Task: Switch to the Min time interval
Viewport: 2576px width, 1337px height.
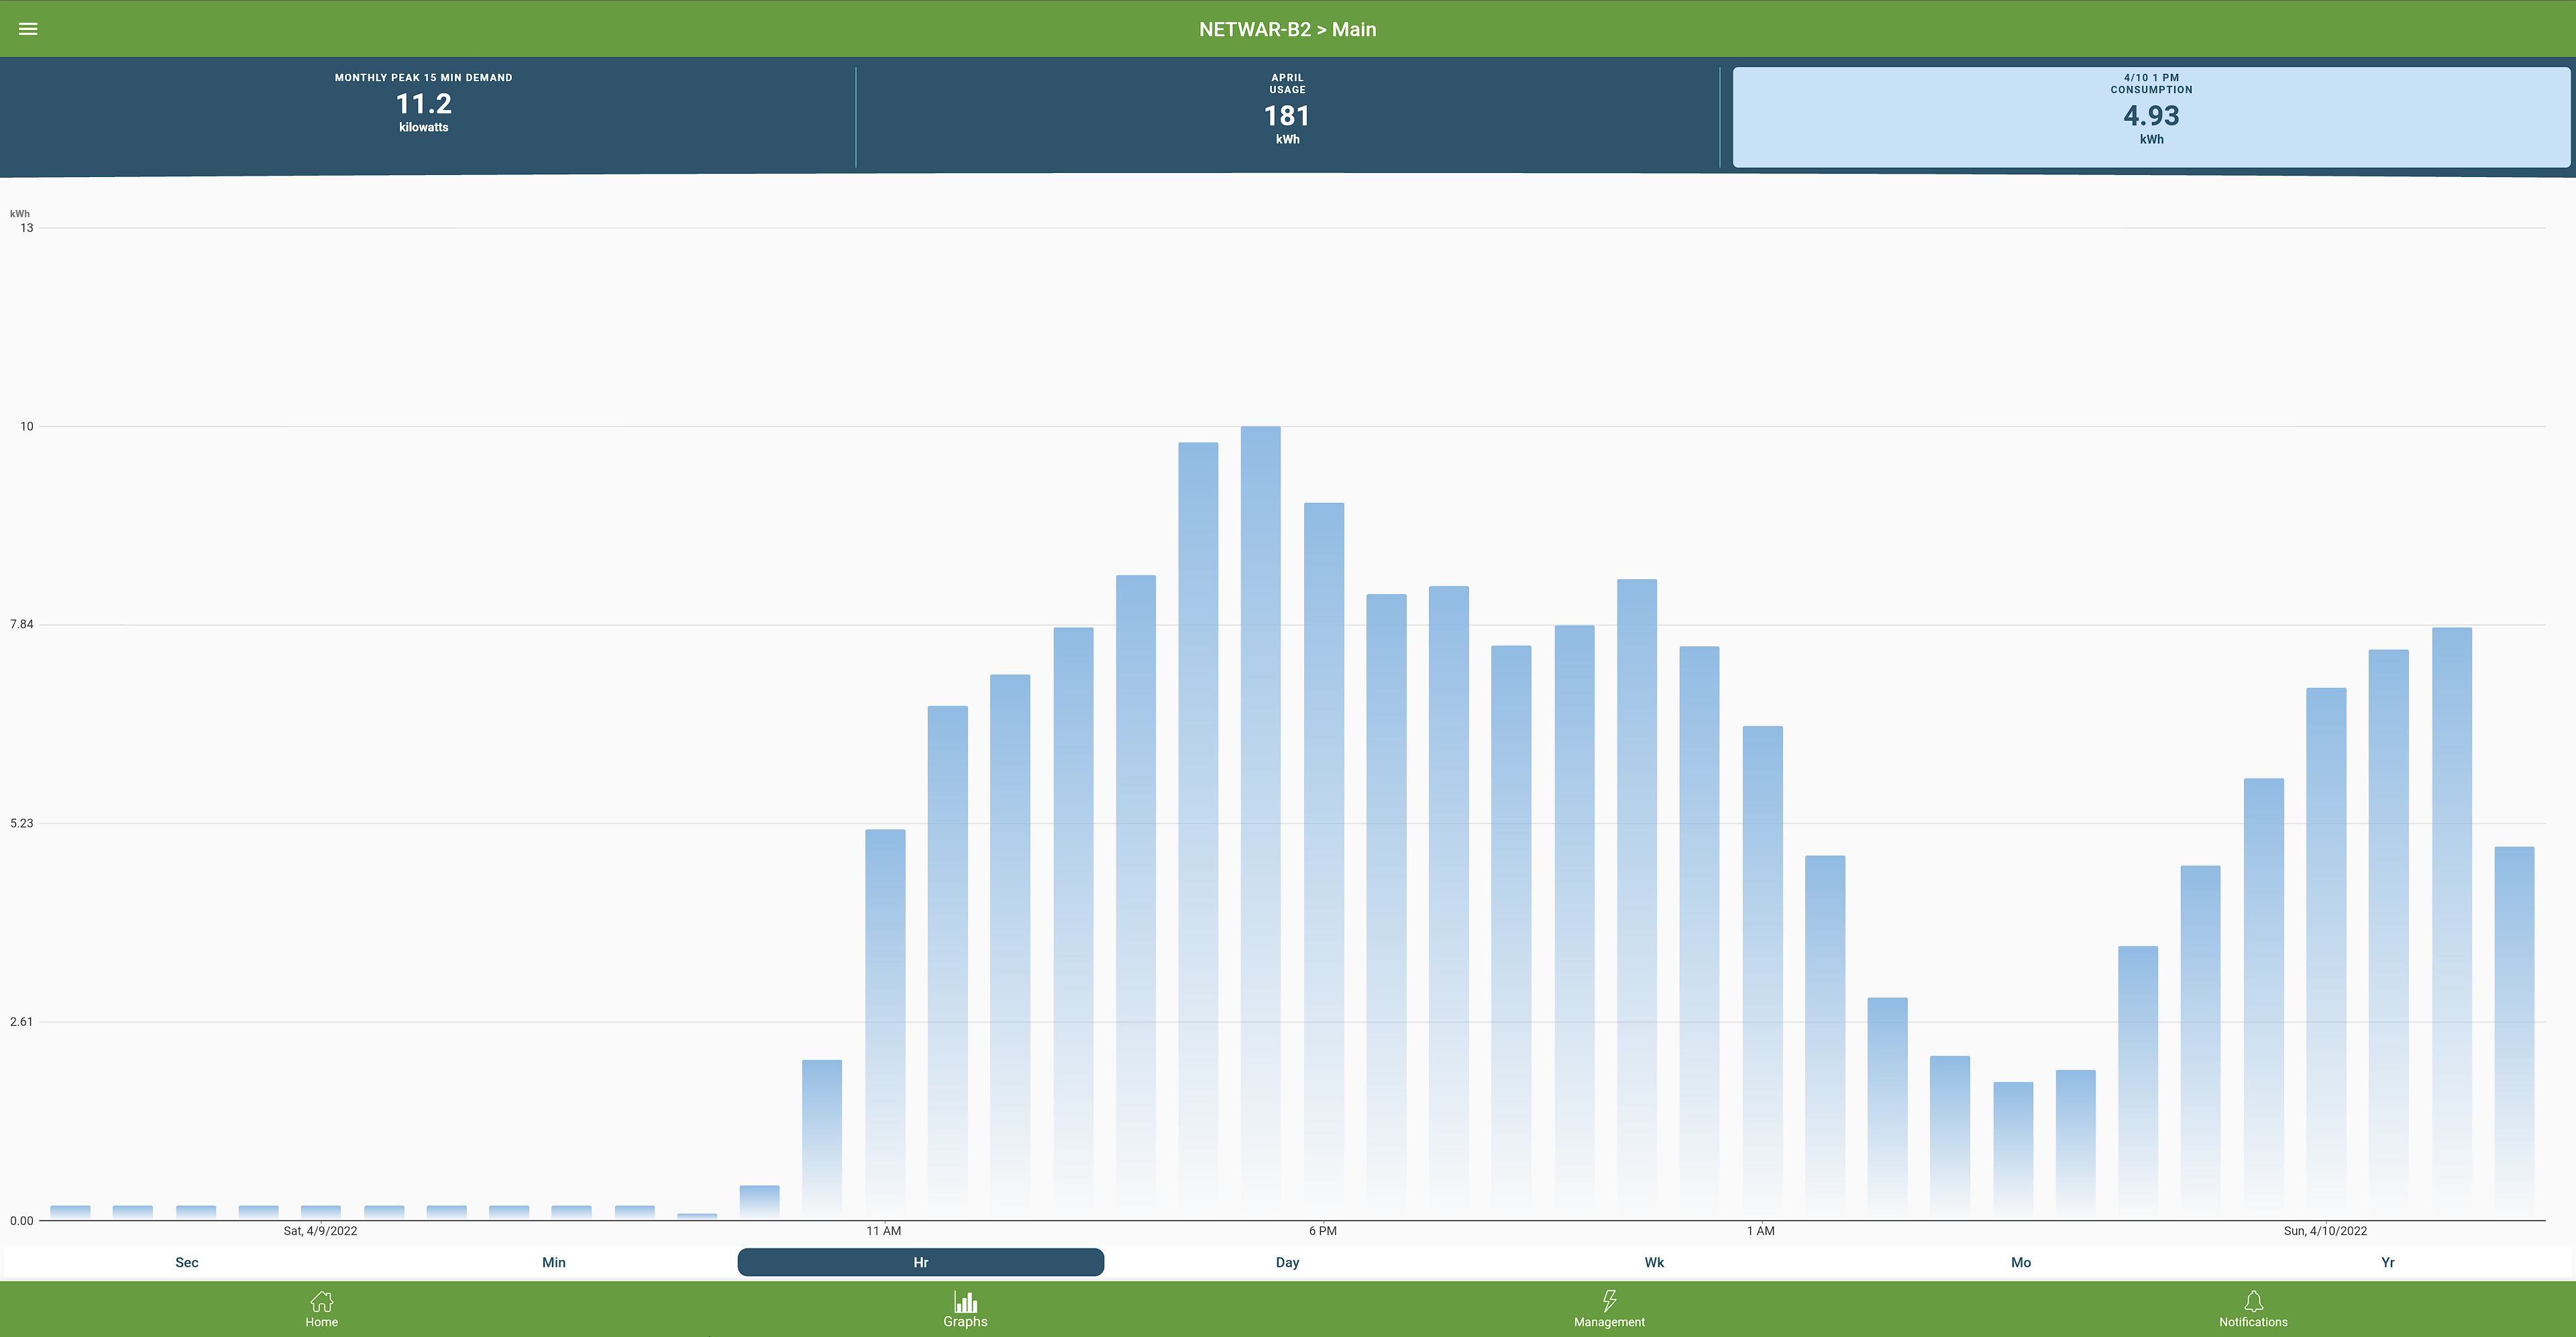Action: [554, 1262]
